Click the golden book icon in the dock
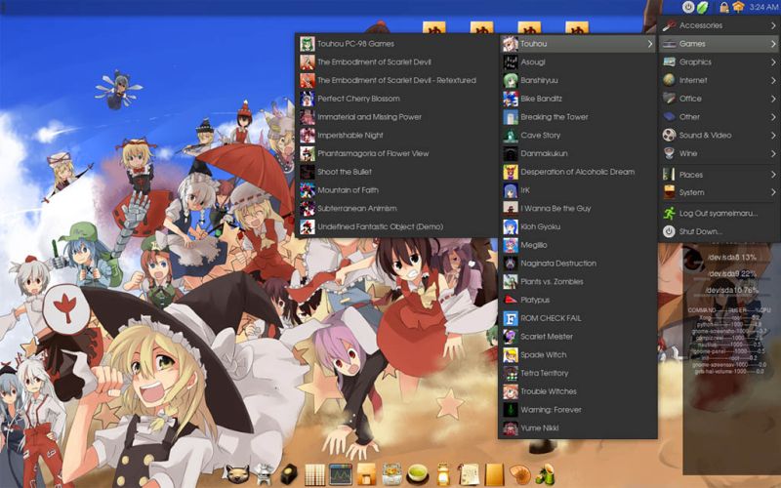 (x=494, y=474)
